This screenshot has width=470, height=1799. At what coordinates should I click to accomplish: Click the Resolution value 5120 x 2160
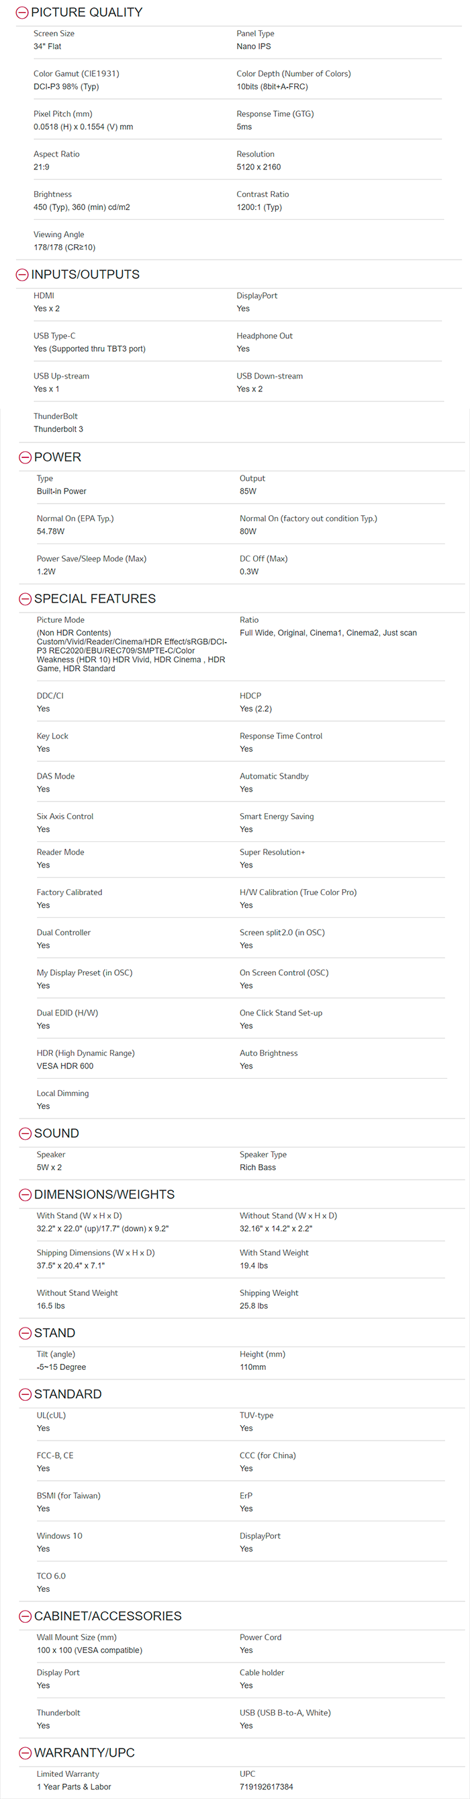point(258,167)
